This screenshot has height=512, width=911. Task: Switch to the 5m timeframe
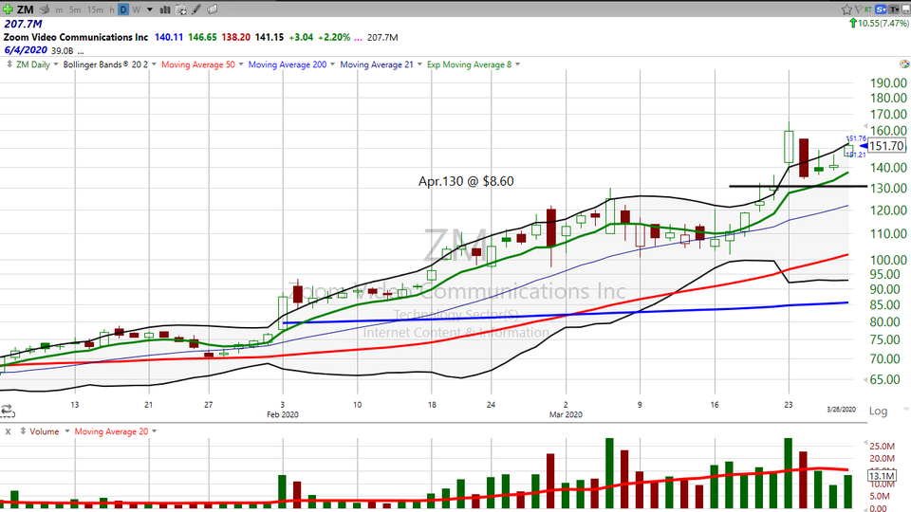75,9
